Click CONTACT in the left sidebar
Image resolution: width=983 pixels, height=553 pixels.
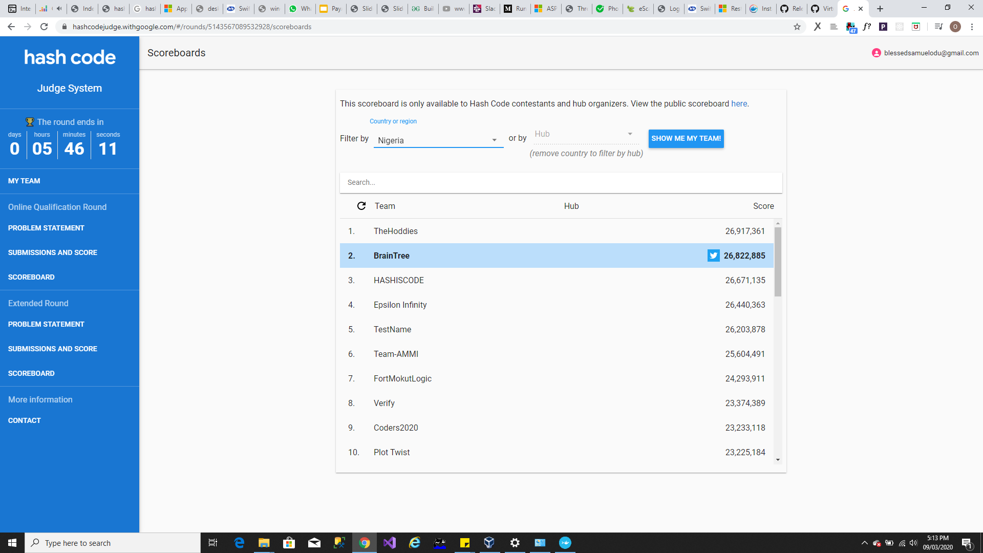[x=24, y=421]
